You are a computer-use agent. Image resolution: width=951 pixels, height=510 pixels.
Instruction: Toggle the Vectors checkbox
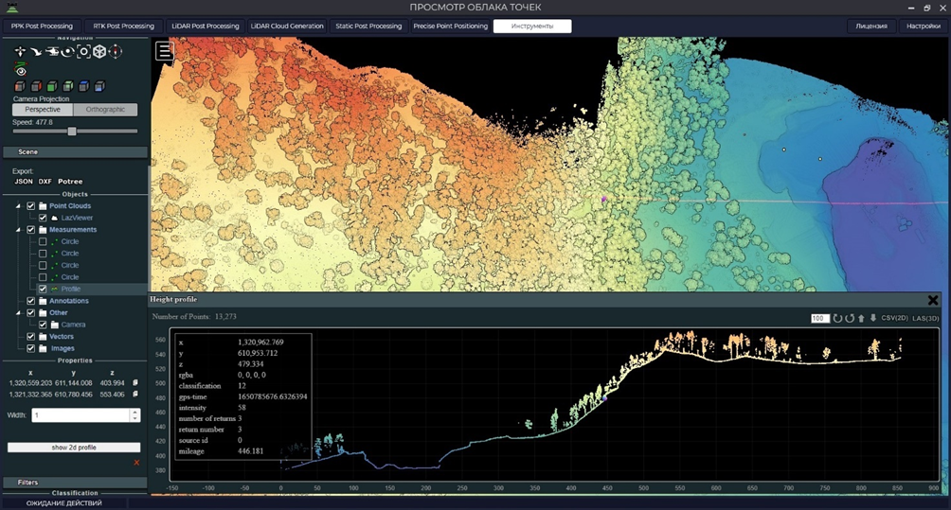[x=31, y=337]
